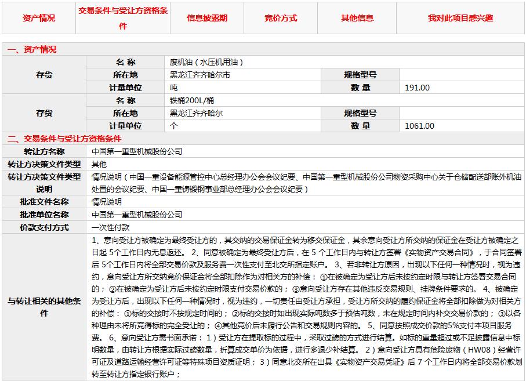This screenshot has height=381, width=526.
Task: Click the quantity value 191.00
Action: click(x=418, y=88)
